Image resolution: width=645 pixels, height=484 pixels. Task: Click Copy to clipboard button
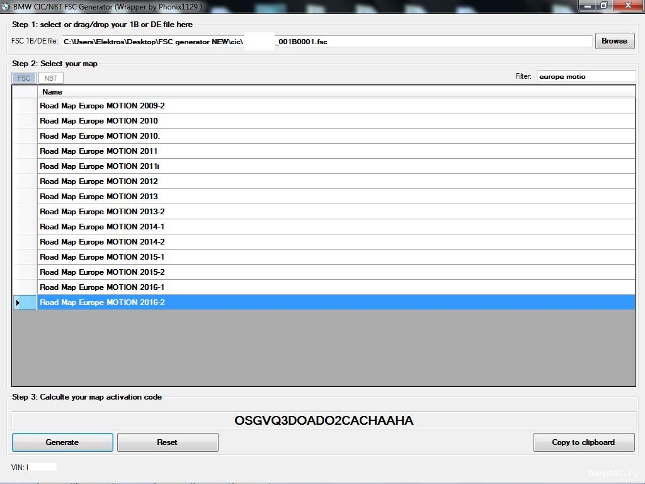(x=583, y=442)
